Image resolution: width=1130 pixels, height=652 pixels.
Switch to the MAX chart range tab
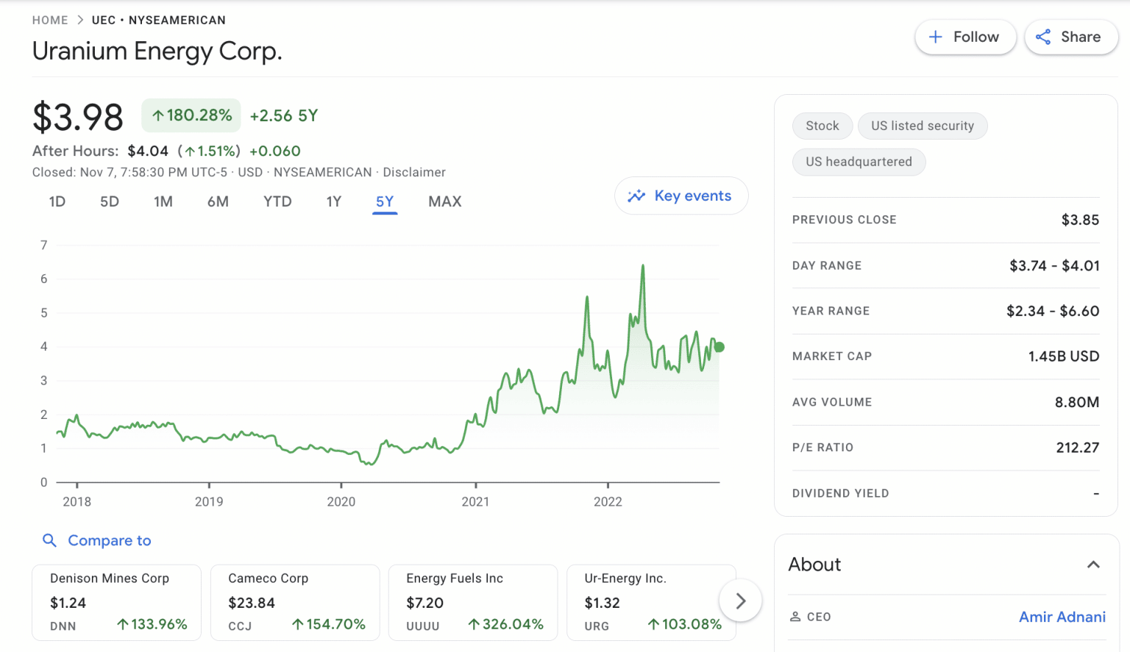point(444,201)
